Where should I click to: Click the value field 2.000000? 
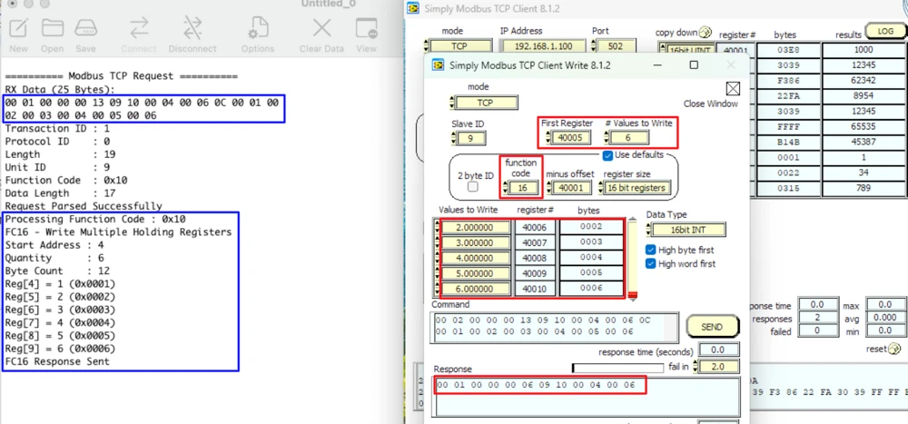[x=476, y=228]
